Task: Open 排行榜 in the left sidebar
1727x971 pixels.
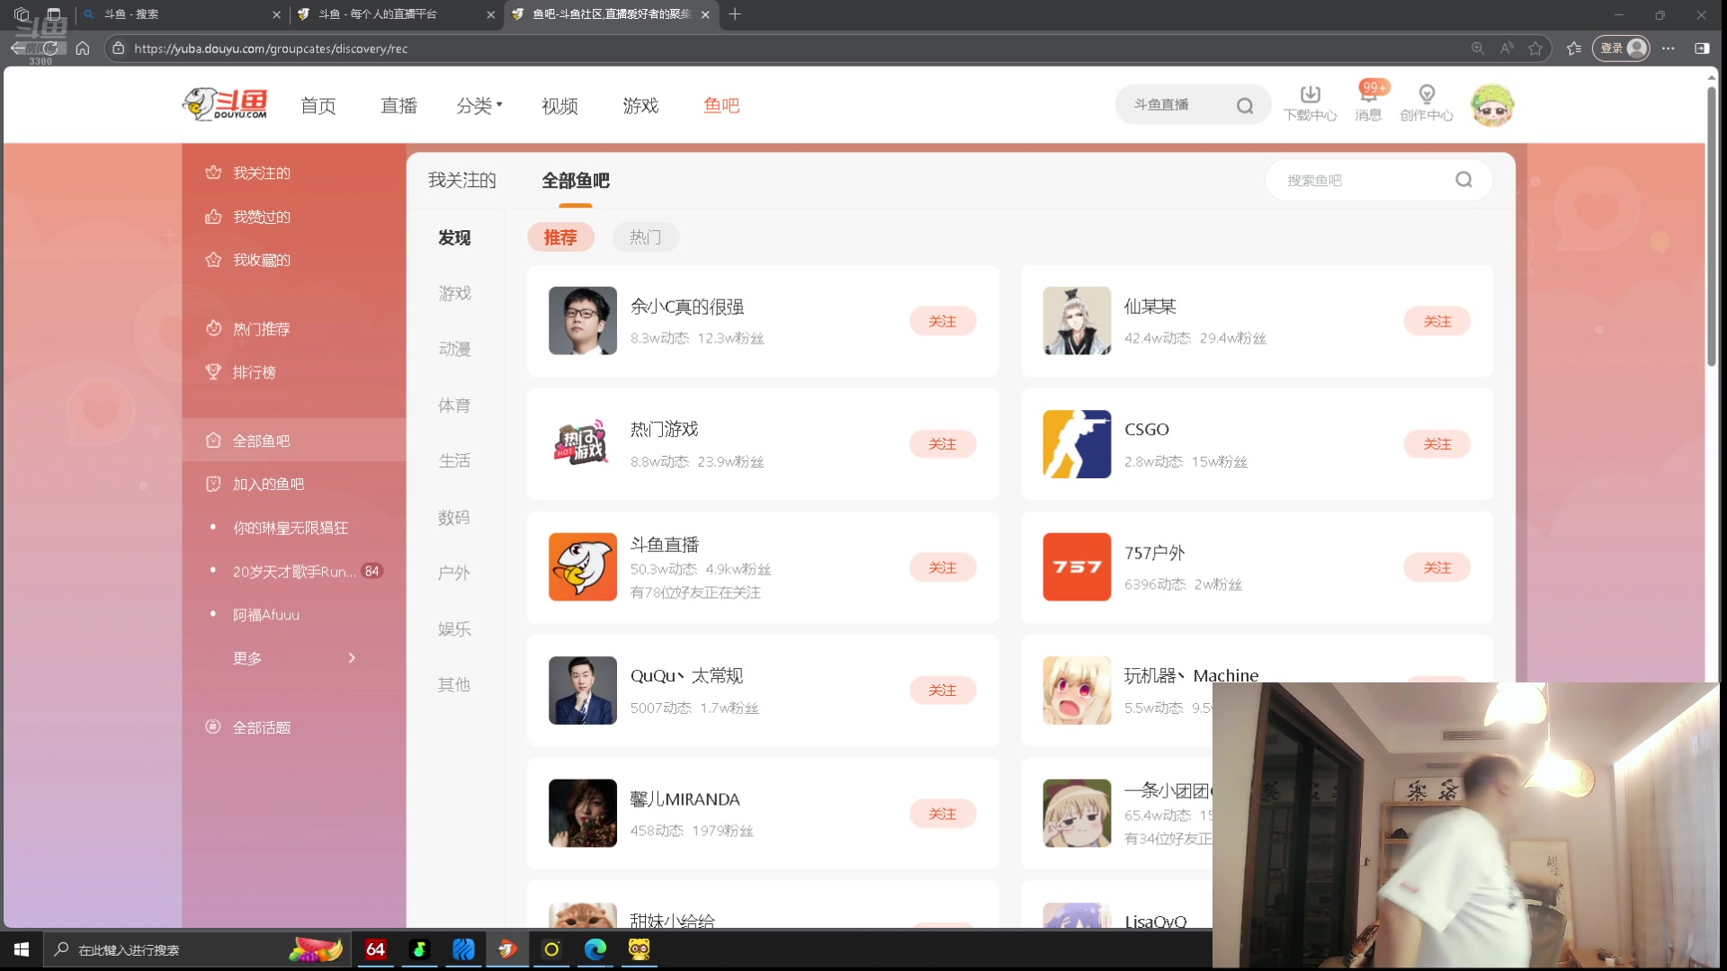Action: click(x=255, y=372)
